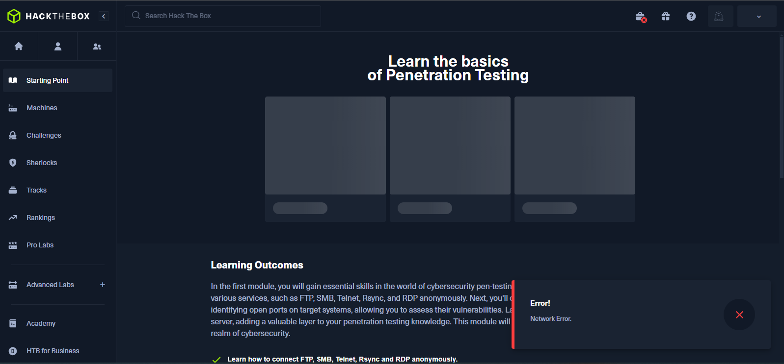
Task: Open the gift rewards icon
Action: (x=666, y=16)
